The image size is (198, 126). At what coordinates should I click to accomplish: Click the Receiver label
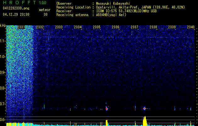pos(64,11)
